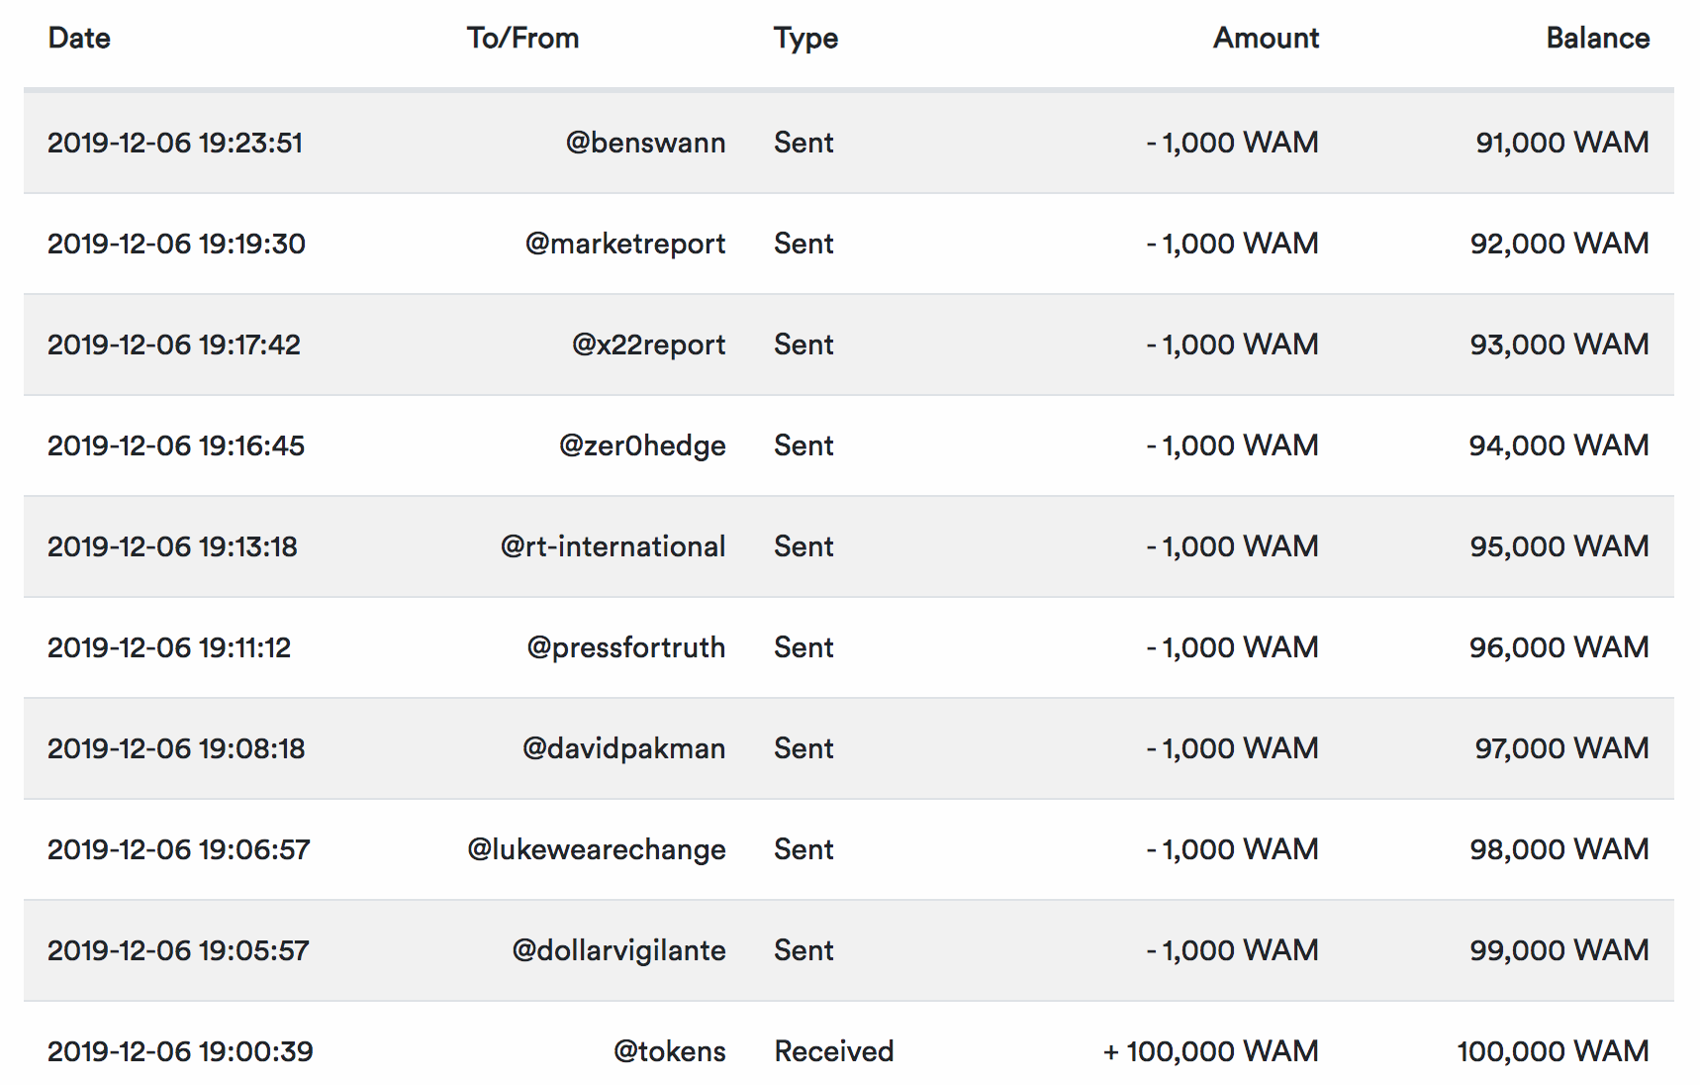Click the Balance column header
Image resolution: width=1700 pixels, height=1085 pixels.
(1597, 39)
